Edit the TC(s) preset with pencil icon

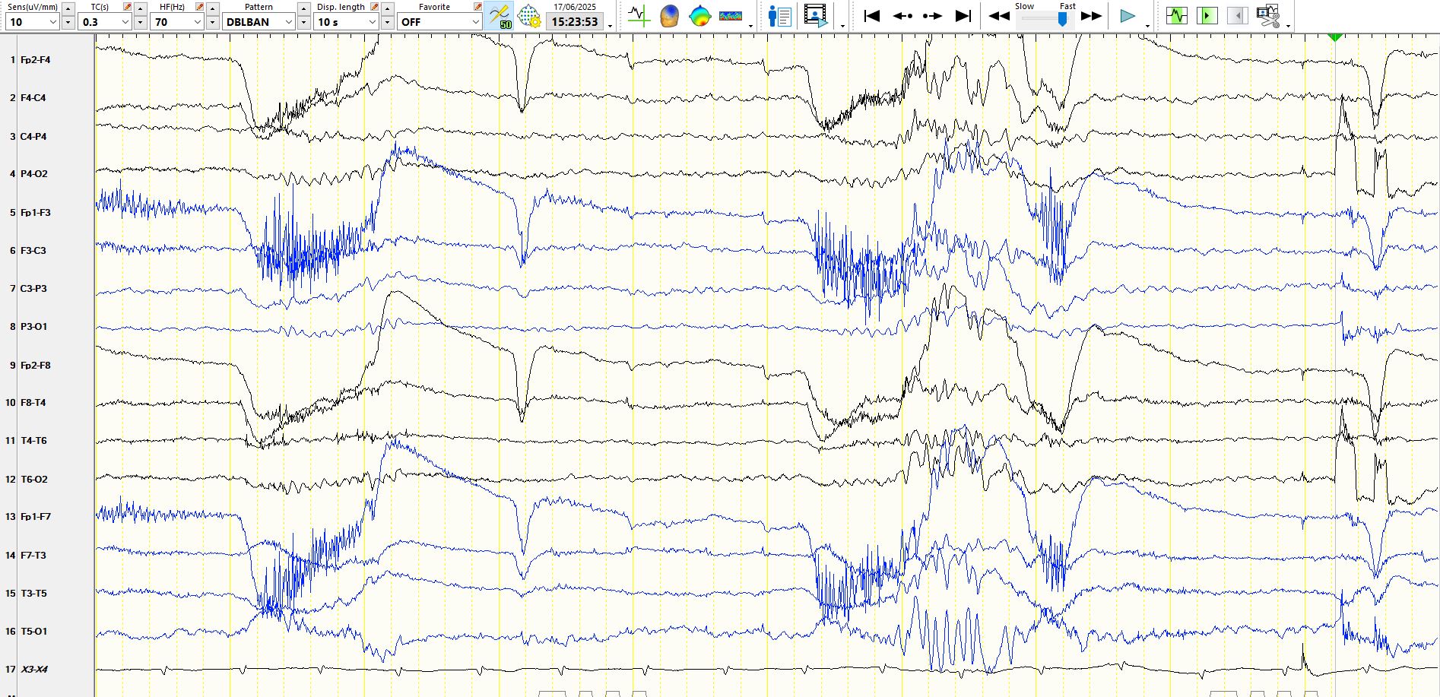(127, 7)
